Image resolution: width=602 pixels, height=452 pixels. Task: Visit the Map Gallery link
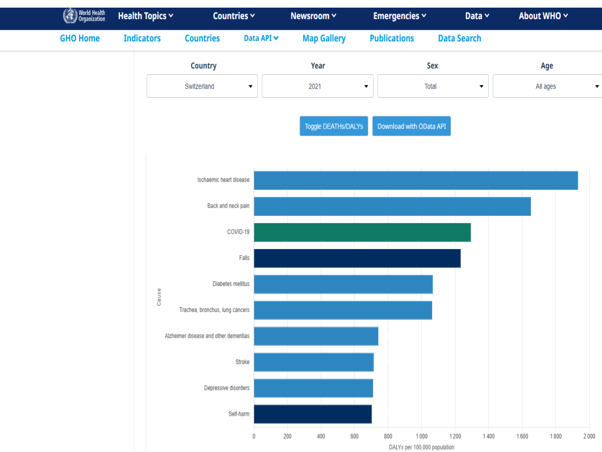(x=324, y=39)
